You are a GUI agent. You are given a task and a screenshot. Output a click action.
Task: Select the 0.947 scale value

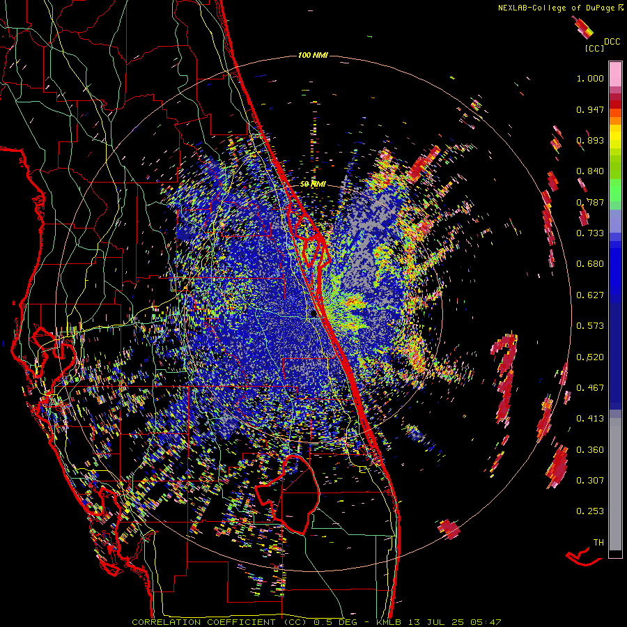[590, 109]
